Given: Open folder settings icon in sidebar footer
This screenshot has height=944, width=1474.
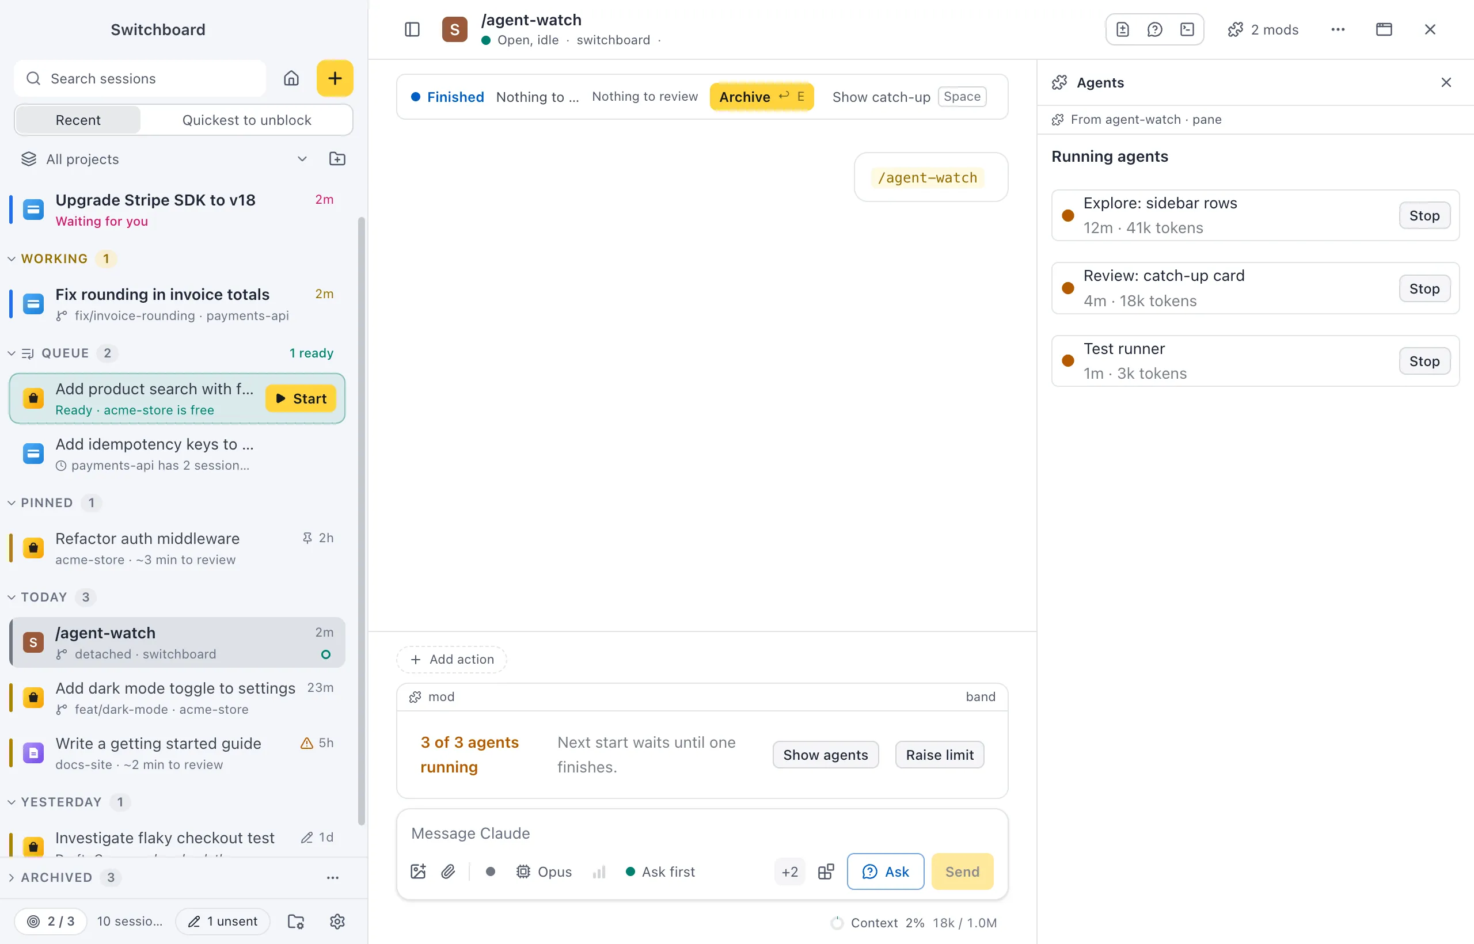Looking at the screenshot, I should [x=296, y=922].
